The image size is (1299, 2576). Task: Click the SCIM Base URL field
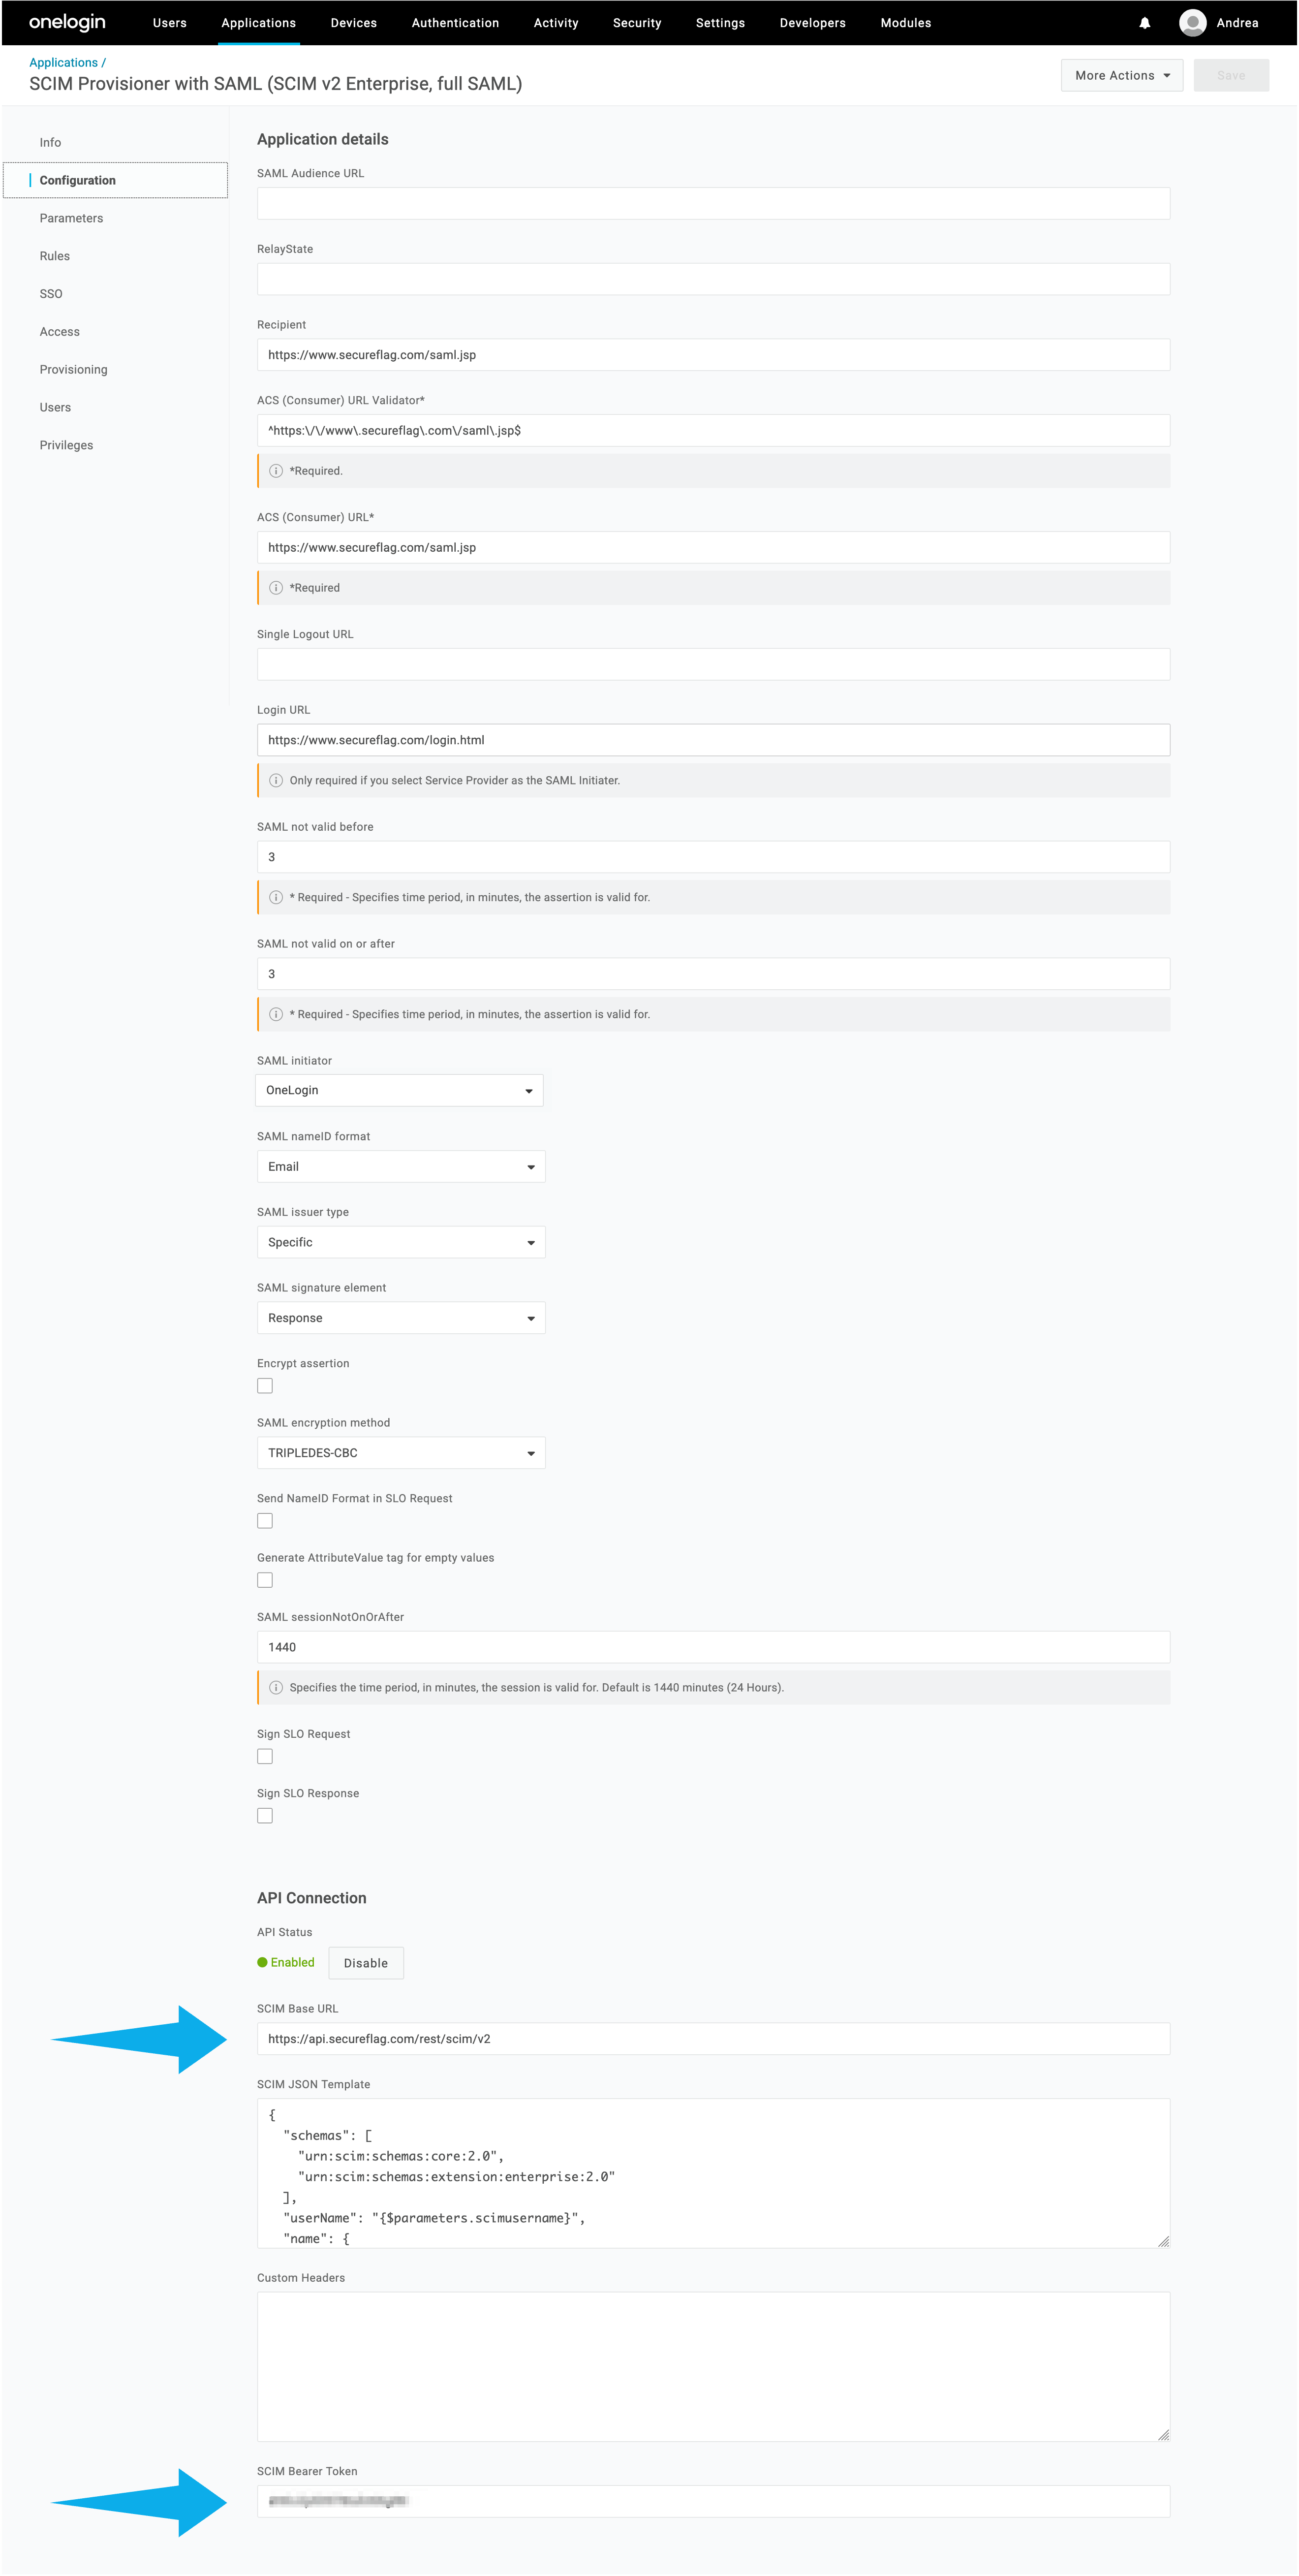713,2039
